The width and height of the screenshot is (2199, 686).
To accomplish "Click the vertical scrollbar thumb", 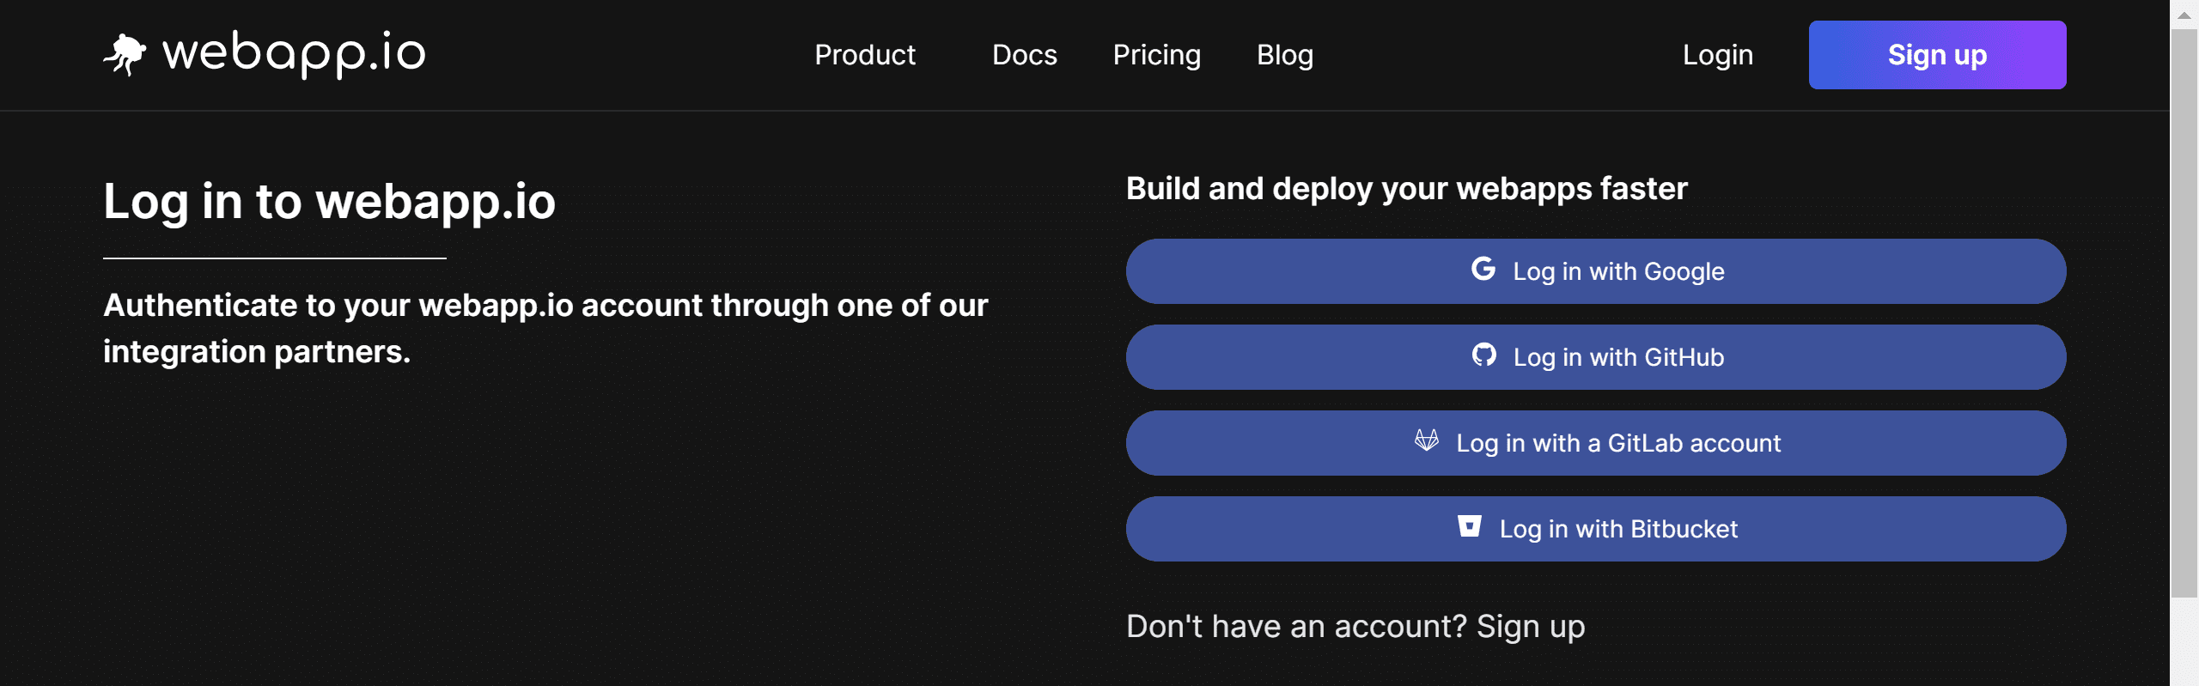I will [x=2184, y=313].
